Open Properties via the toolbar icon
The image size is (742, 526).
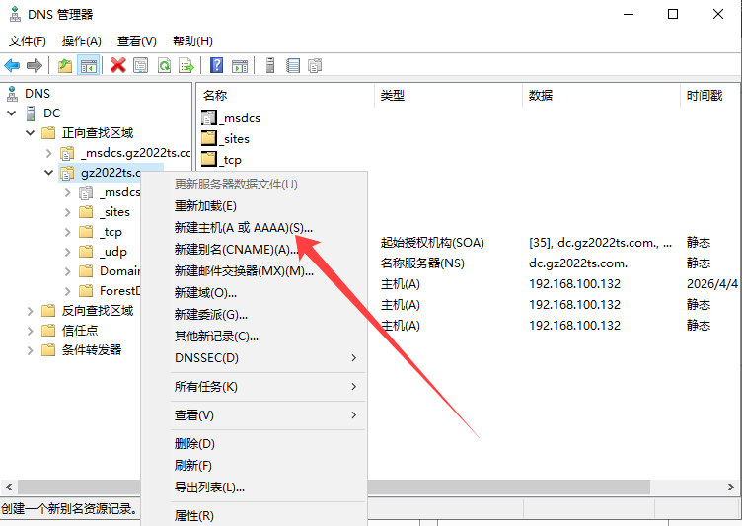click(141, 65)
